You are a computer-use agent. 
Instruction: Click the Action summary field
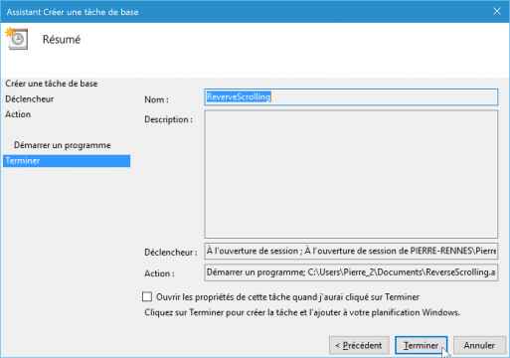[351, 272]
